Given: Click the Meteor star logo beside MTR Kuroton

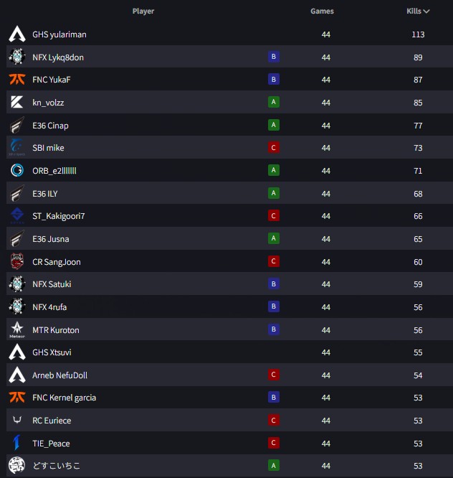Looking at the screenshot, I should (17, 330).
